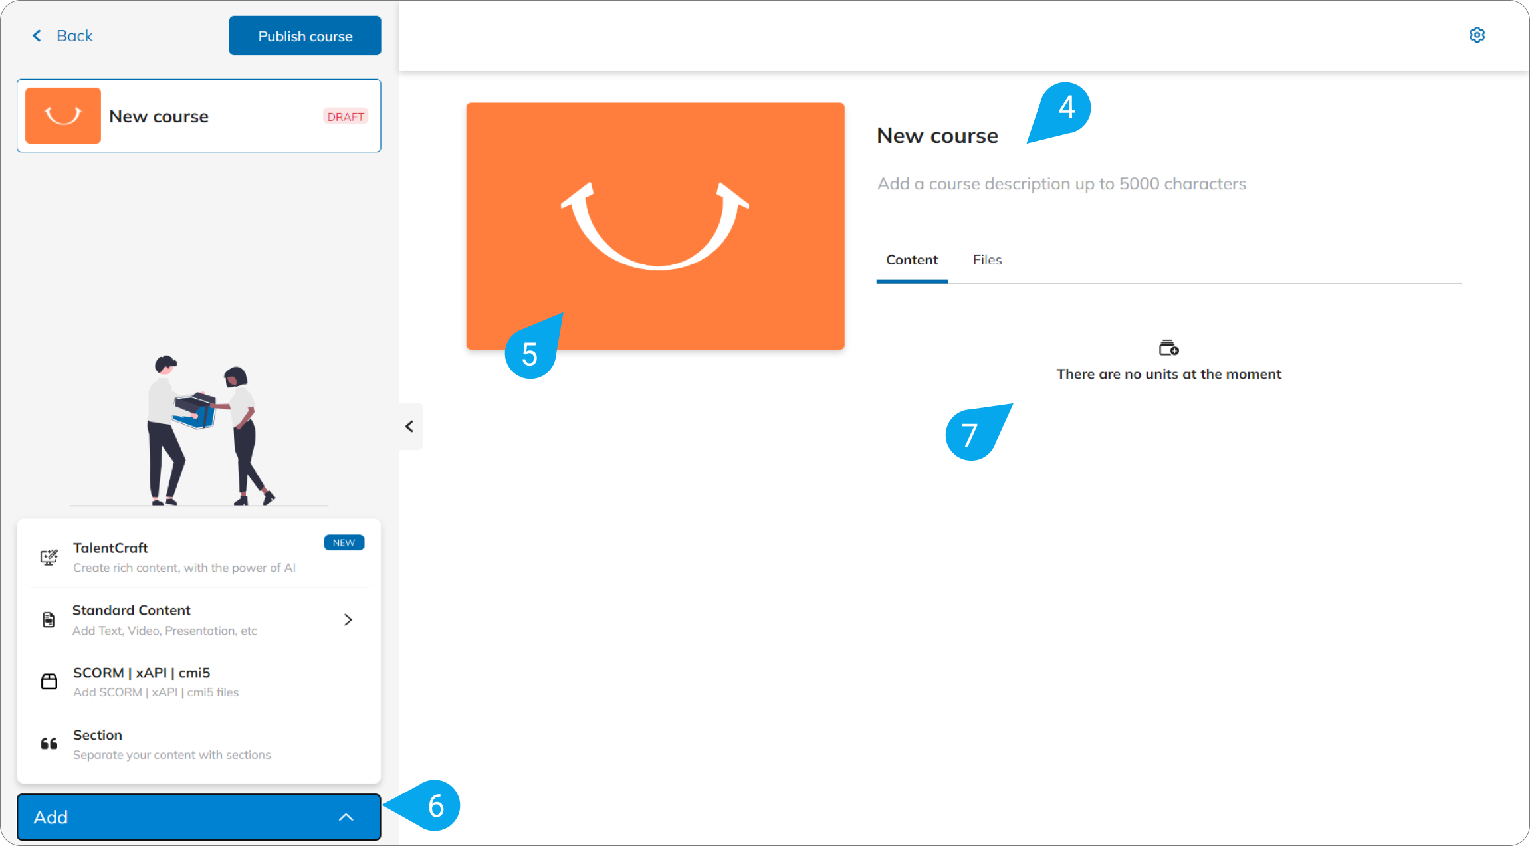1530x846 pixels.
Task: Select the Content tab
Action: coord(912,260)
